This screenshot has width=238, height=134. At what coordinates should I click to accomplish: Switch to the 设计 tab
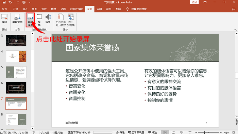pyautogui.click(x=44, y=9)
